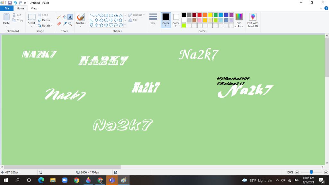This screenshot has width=329, height=185.
Task: Open the Outline dropdown
Action: coord(136,15)
